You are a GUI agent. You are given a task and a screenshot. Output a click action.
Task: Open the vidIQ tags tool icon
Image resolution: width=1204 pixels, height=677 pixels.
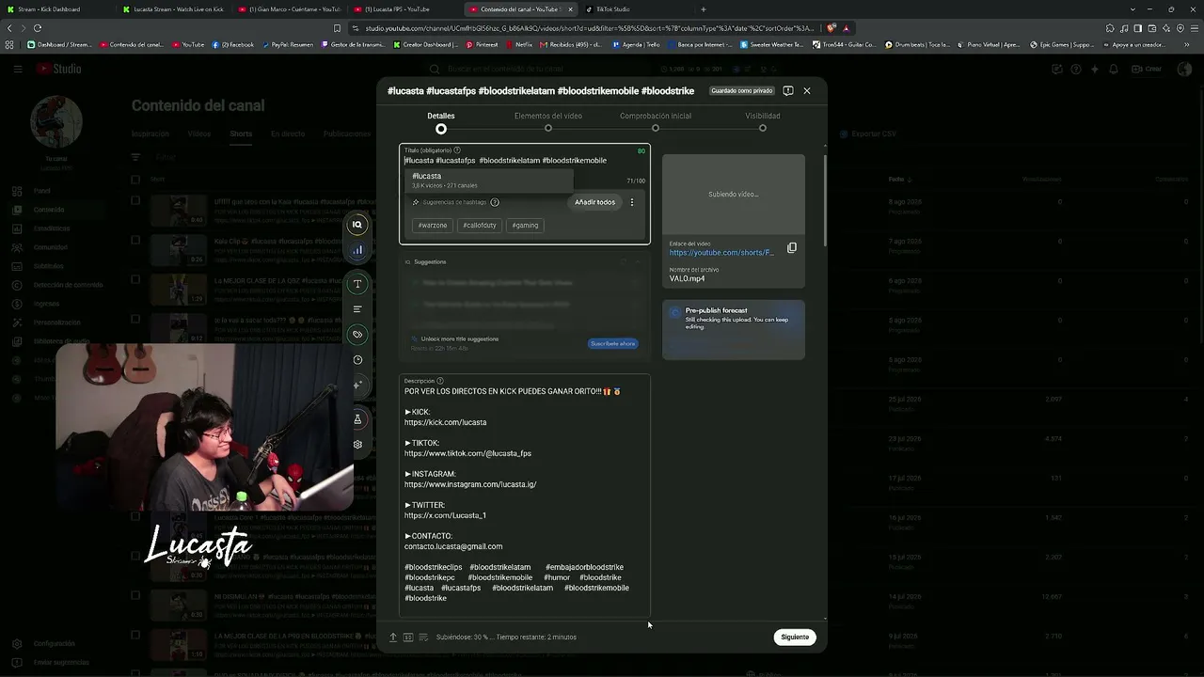click(x=357, y=335)
